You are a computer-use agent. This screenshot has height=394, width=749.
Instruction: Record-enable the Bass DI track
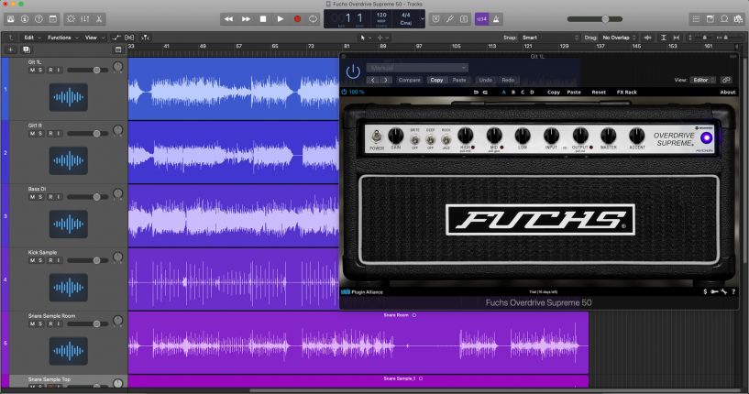[x=50, y=197]
